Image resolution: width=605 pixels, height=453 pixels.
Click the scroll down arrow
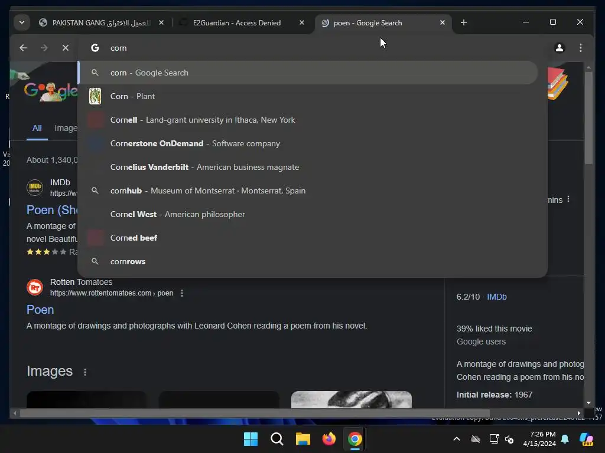(588, 403)
